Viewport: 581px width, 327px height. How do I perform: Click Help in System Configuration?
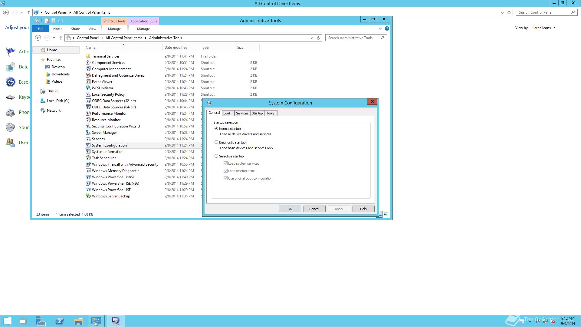(x=363, y=209)
